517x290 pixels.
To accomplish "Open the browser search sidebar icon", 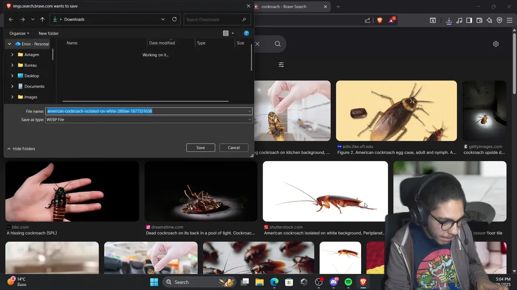I will 433,20.
